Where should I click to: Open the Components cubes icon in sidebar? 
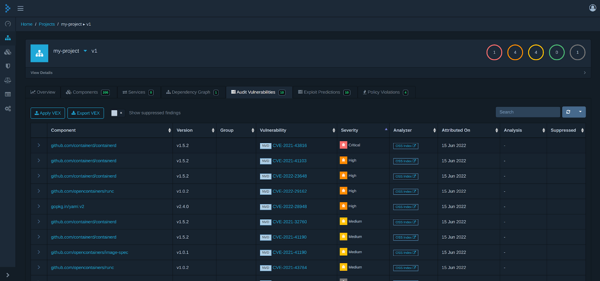tap(7, 52)
